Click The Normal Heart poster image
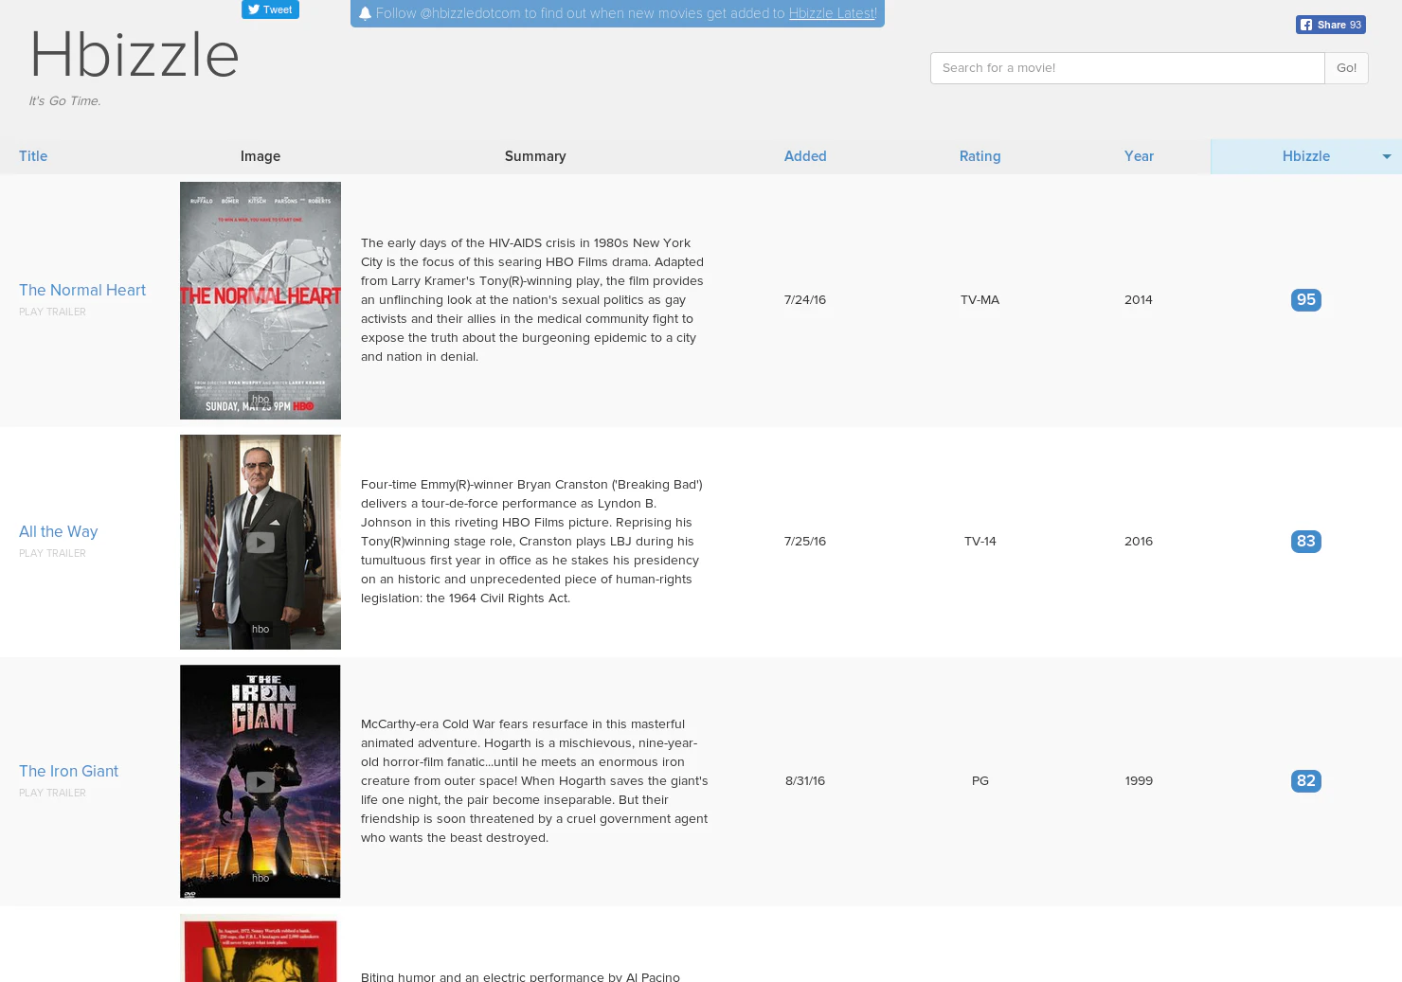The height and width of the screenshot is (982, 1402). pyautogui.click(x=261, y=300)
